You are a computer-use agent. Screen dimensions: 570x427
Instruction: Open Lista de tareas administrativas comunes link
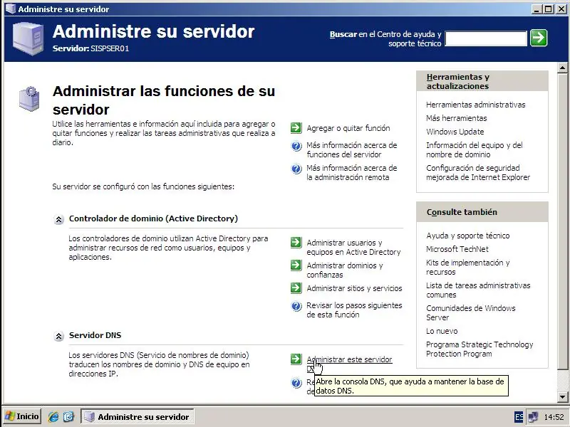tap(478, 290)
